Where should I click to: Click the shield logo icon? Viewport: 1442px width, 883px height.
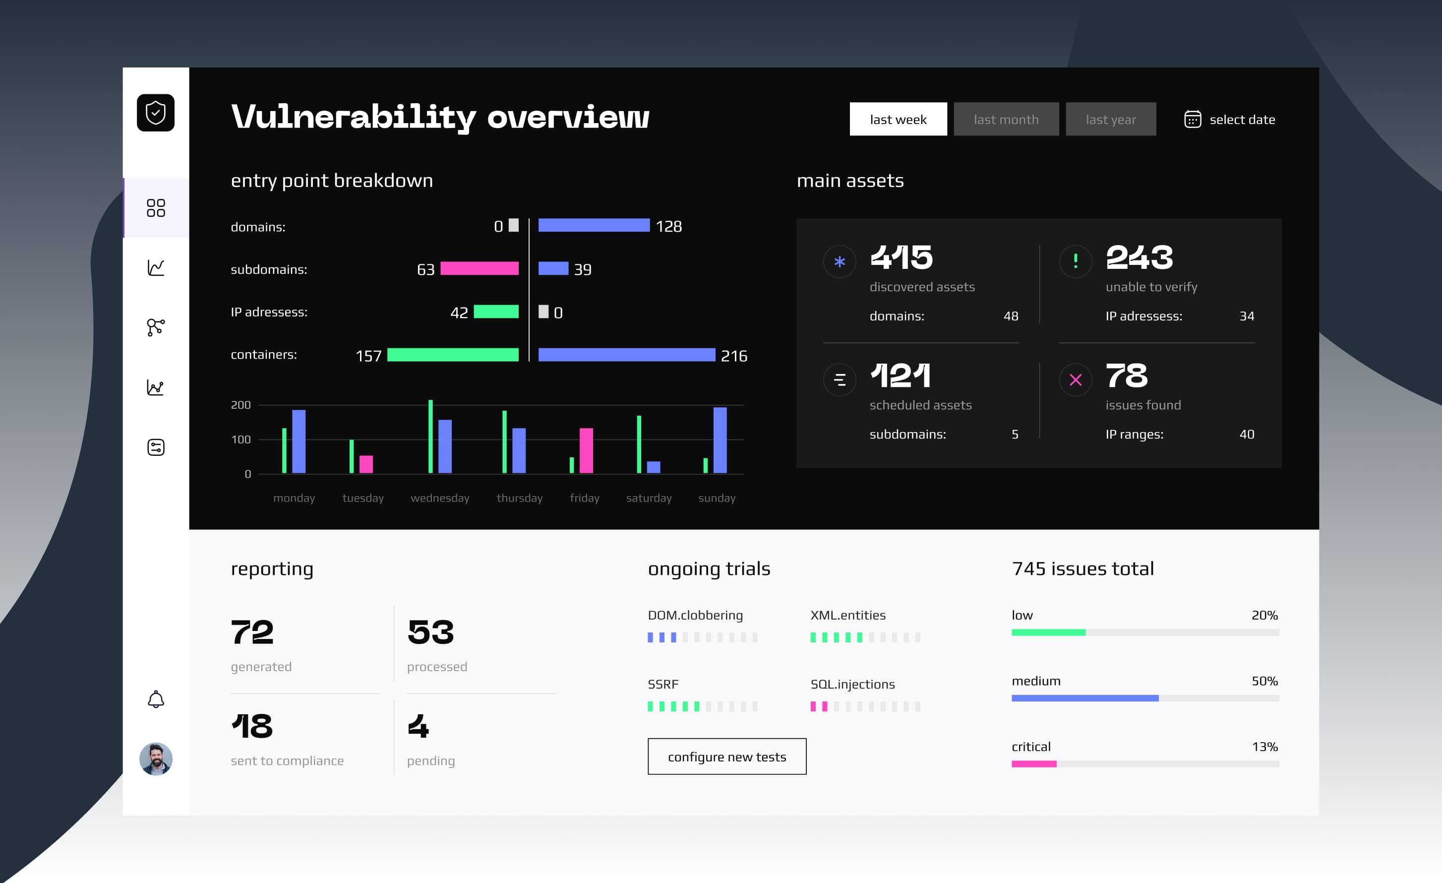coord(156,113)
